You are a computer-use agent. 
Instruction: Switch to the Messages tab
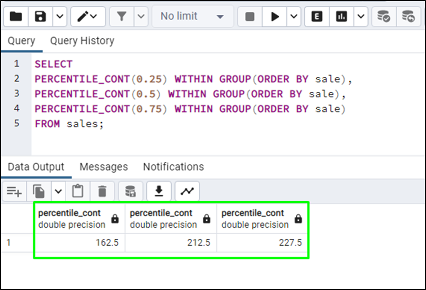click(x=104, y=167)
